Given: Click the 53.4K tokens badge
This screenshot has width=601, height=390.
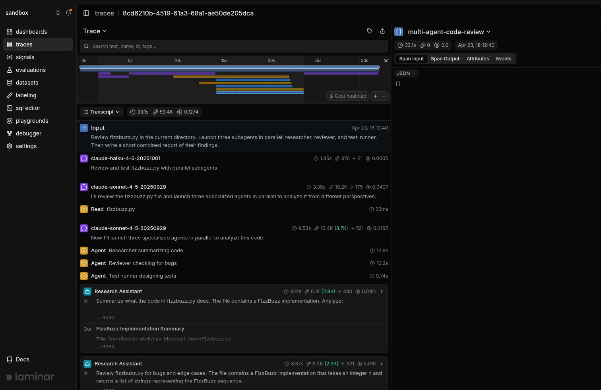Looking at the screenshot, I should pyautogui.click(x=163, y=112).
